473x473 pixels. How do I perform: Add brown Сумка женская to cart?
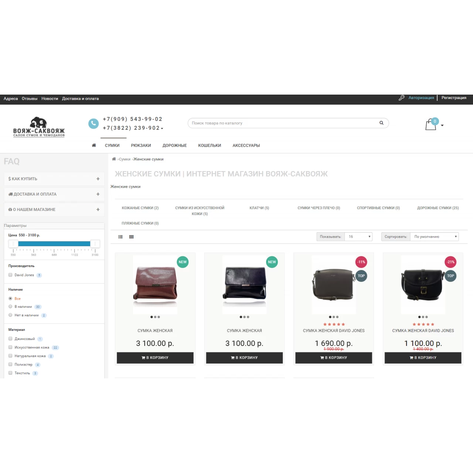coord(155,358)
